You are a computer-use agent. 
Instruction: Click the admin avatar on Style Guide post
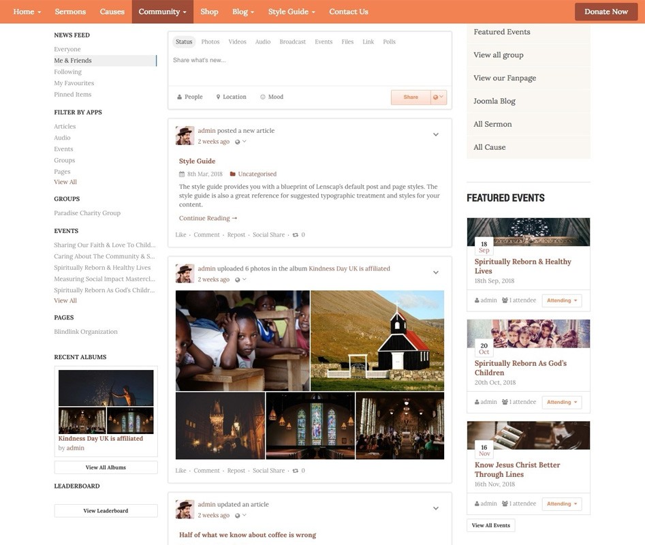(x=185, y=136)
